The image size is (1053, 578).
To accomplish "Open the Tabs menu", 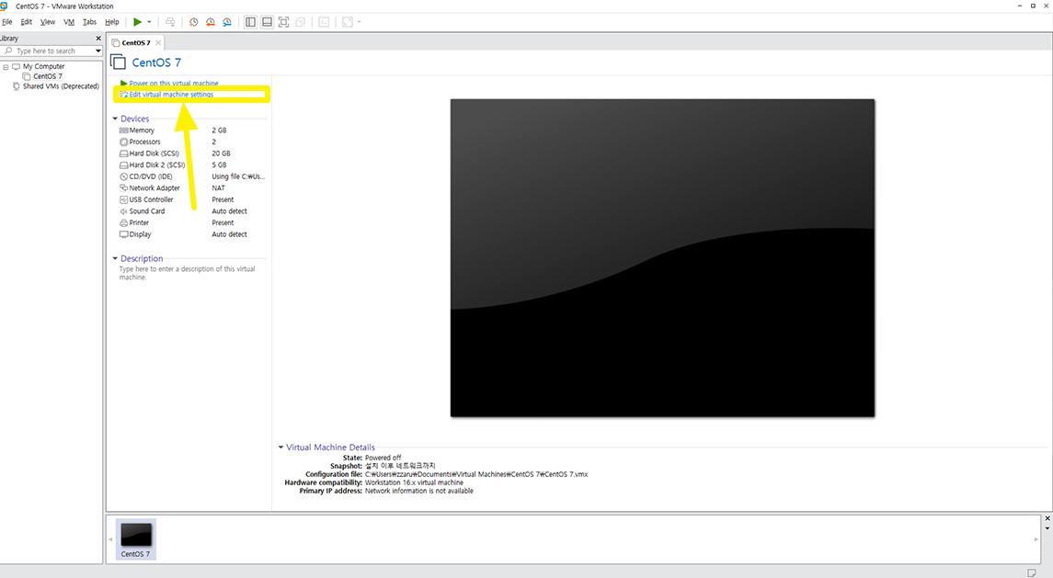I will click(x=89, y=22).
